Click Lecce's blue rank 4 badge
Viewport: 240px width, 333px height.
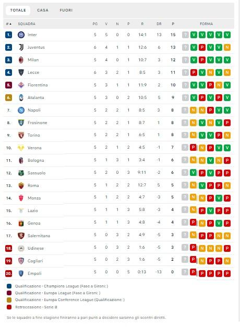pos(9,72)
